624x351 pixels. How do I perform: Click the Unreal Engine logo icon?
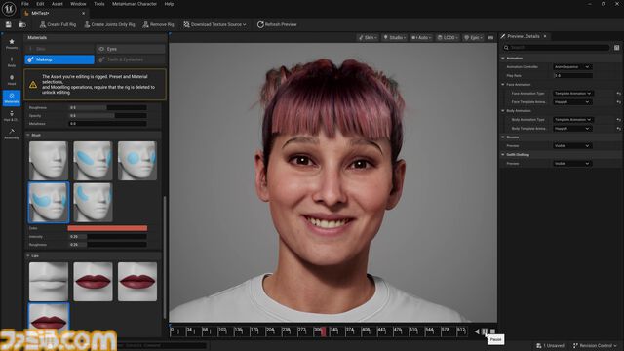pyautogui.click(x=9, y=9)
